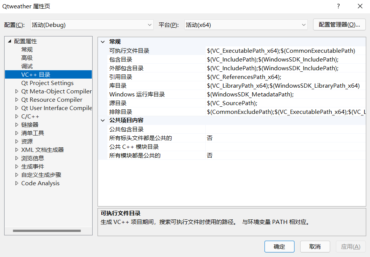Screen dimensions: 370x257
Task: Expand the C/C++ node
Action: 17,116
